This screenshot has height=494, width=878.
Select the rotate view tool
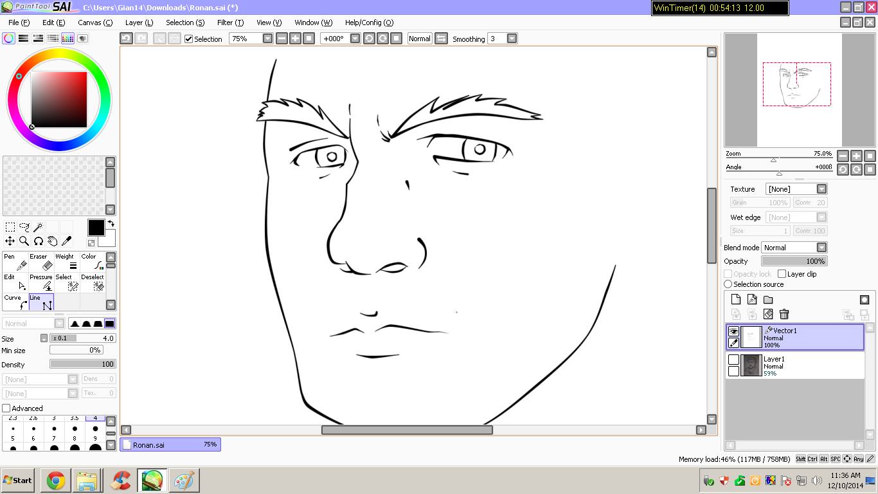click(x=39, y=241)
